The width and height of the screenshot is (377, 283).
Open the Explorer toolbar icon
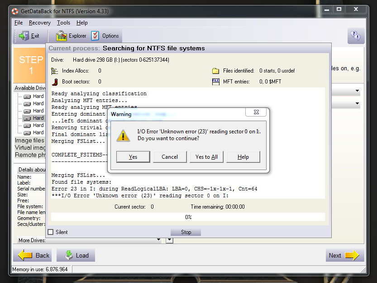click(61, 36)
